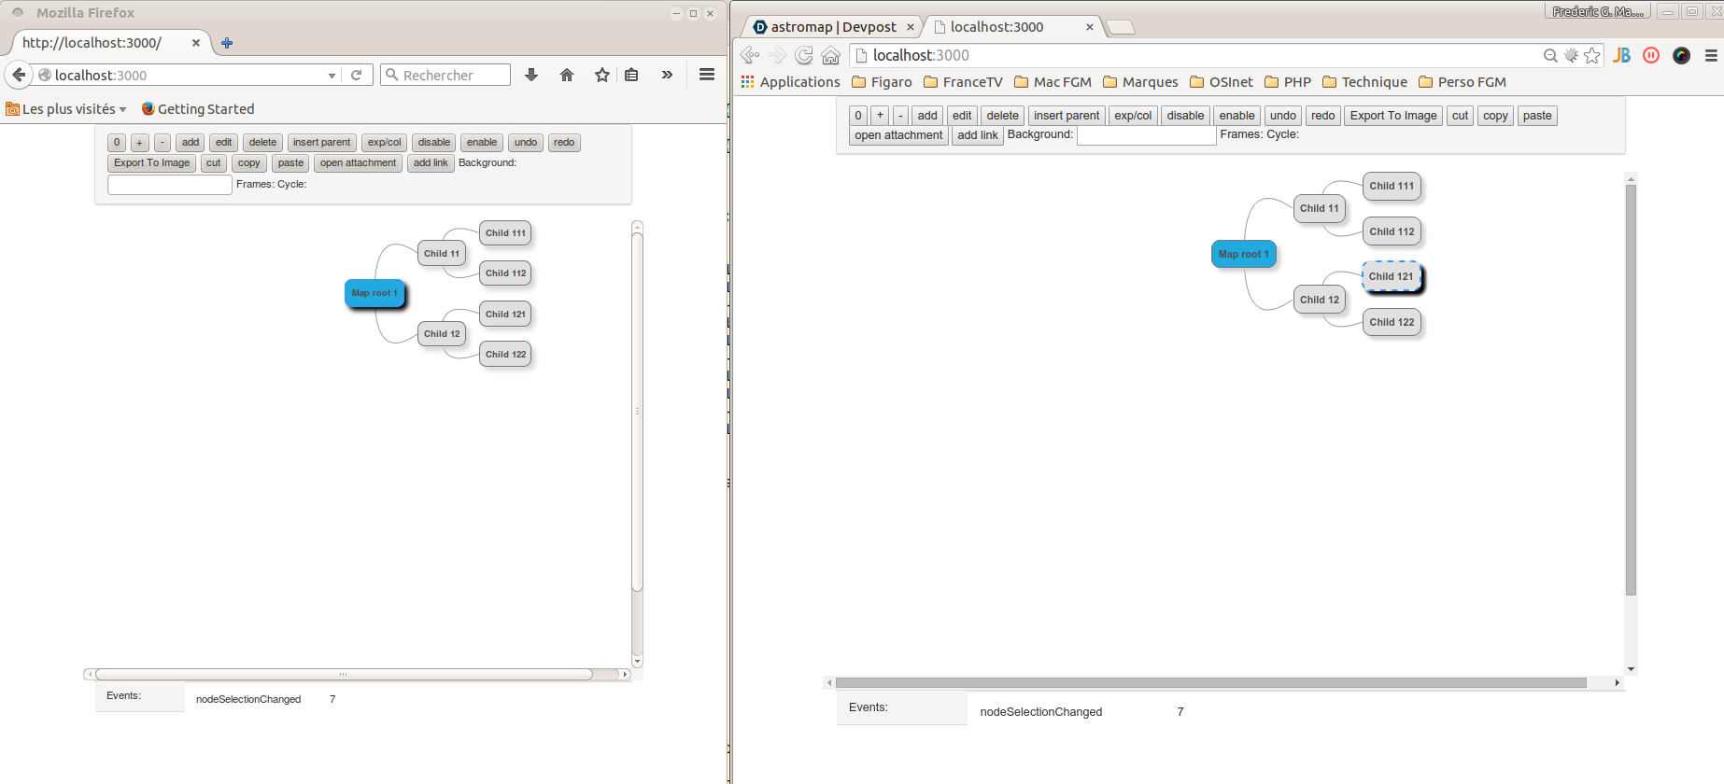The height and width of the screenshot is (784, 1724).
Task: Open new tab in Firefox
Action: (x=227, y=43)
